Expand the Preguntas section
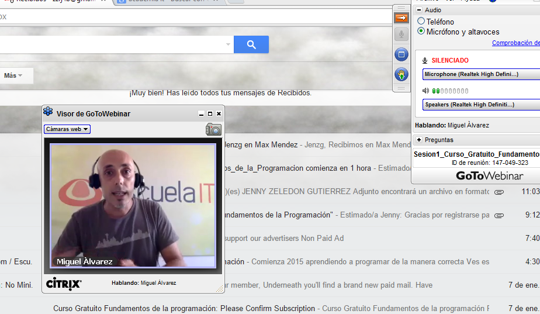Image resolution: width=540 pixels, height=314 pixels. click(x=418, y=140)
